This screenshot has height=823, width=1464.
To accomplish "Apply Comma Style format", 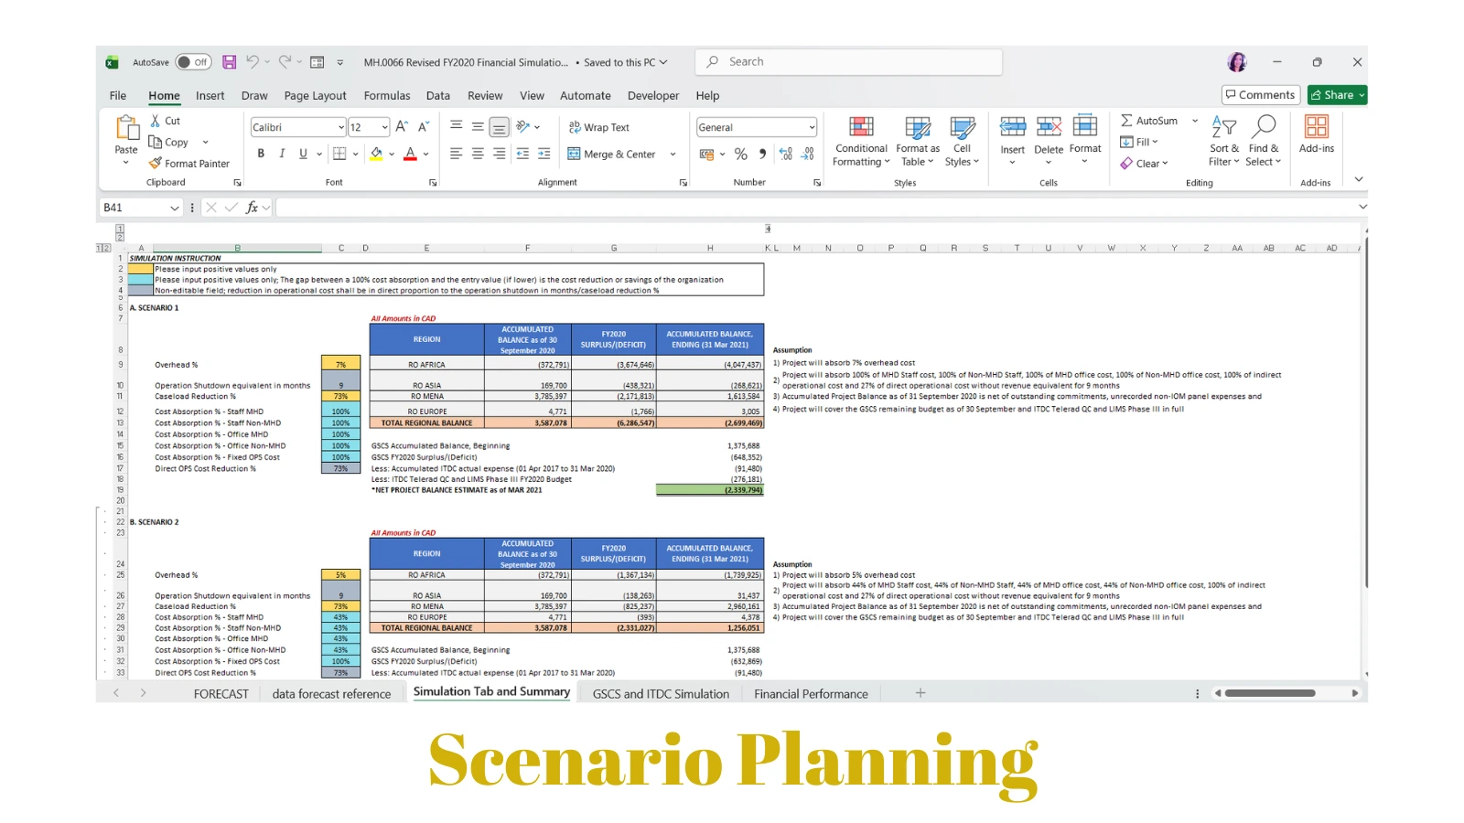I will pos(762,154).
